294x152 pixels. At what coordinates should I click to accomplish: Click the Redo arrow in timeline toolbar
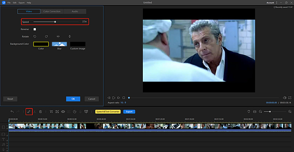click(x=18, y=112)
